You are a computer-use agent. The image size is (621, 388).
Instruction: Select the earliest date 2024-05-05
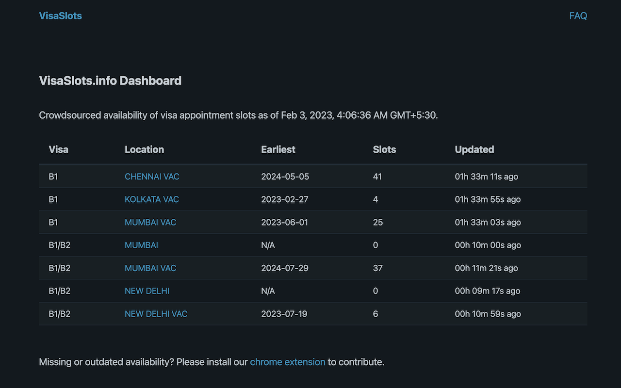[285, 177]
